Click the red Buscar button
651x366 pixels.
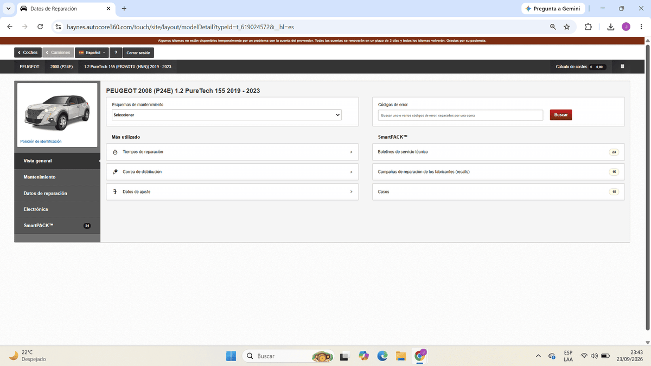point(561,115)
